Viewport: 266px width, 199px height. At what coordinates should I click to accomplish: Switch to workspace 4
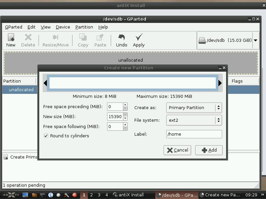click(107, 195)
